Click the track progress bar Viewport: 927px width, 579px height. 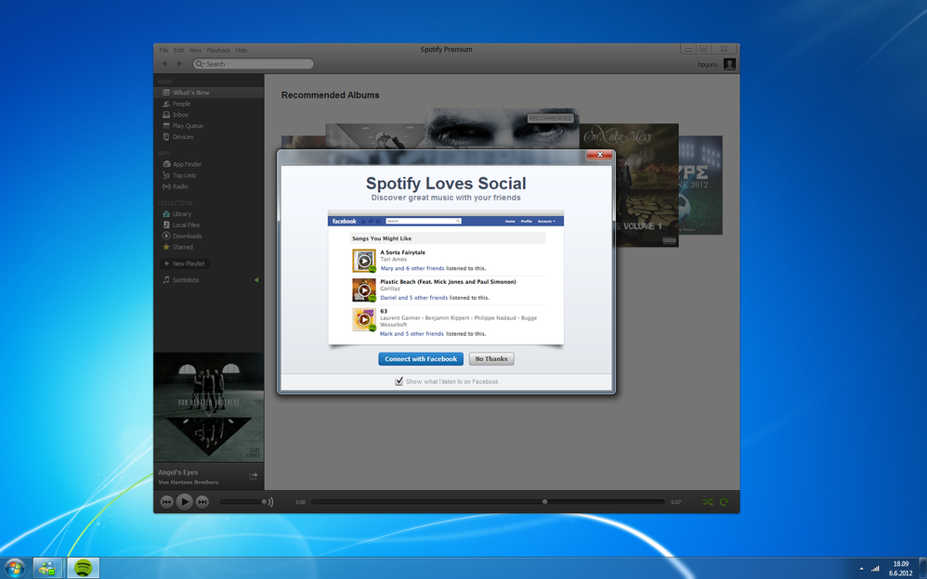click(488, 502)
